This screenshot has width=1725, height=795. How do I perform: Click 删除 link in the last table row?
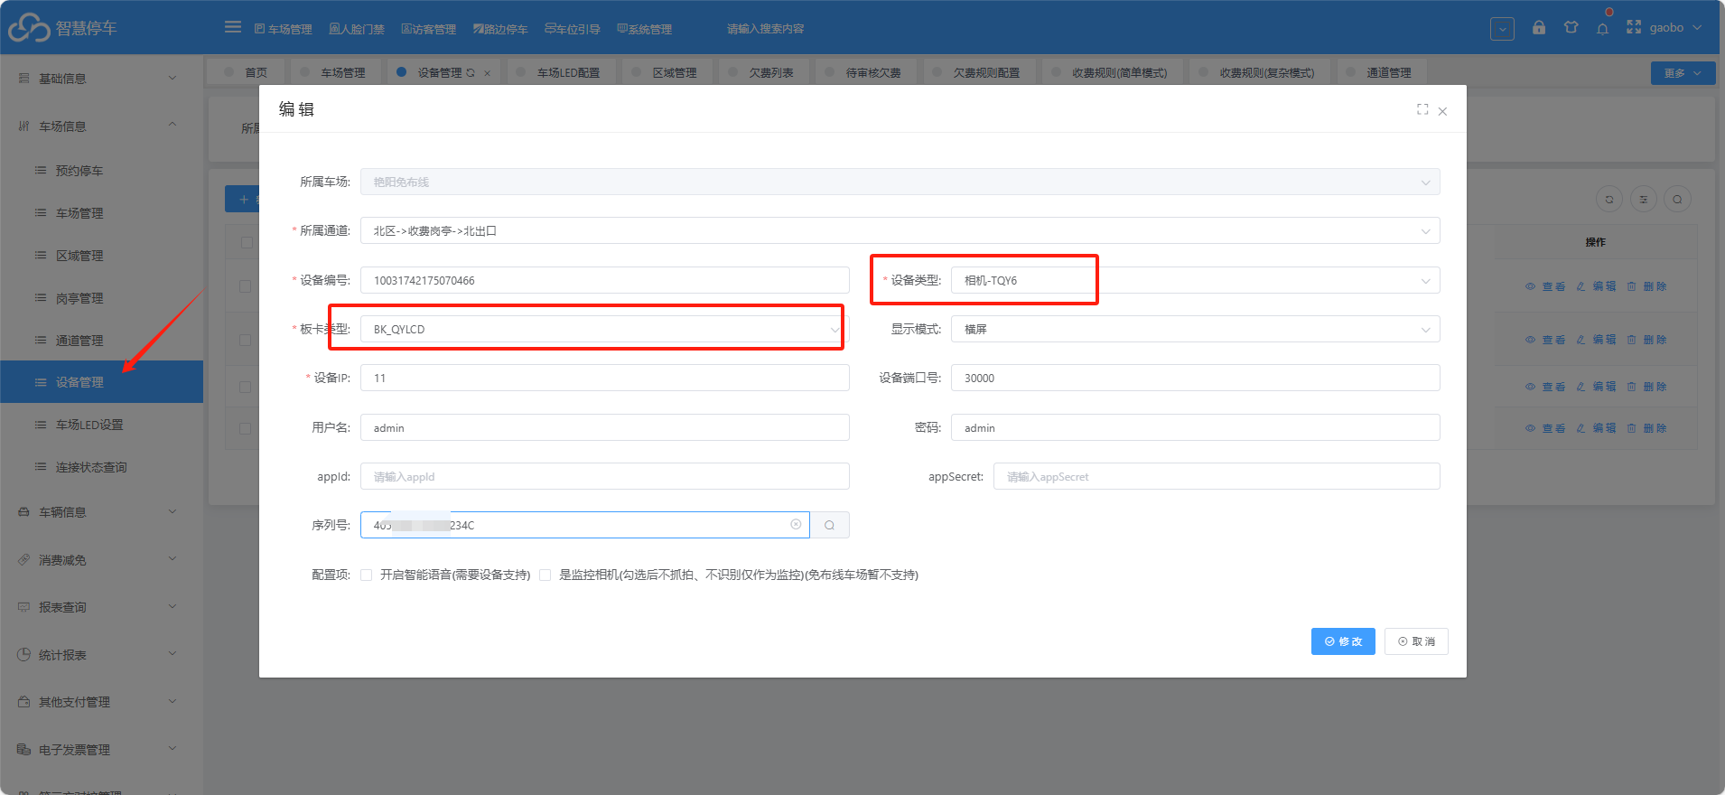[1647, 428]
